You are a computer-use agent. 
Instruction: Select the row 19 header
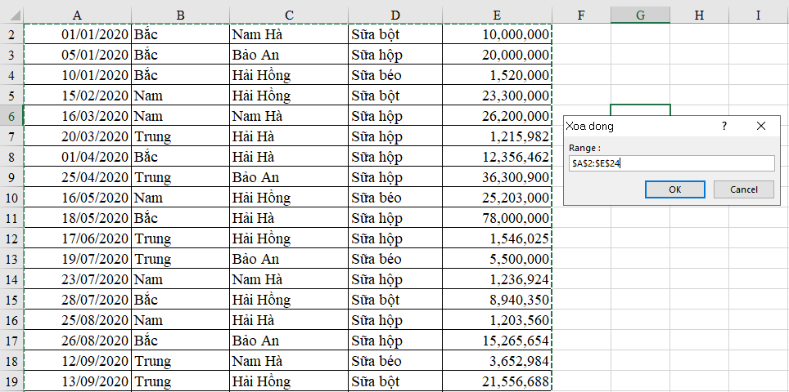coord(11,381)
